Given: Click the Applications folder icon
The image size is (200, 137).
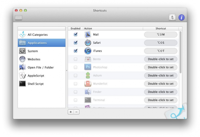Looking at the screenshot, I should pyautogui.click(x=22, y=43).
